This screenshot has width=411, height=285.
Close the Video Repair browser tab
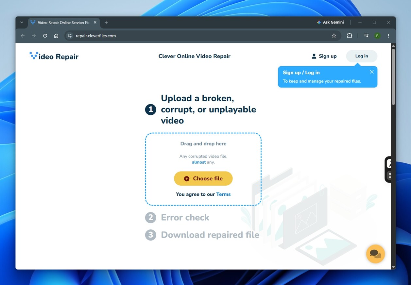[95, 23]
